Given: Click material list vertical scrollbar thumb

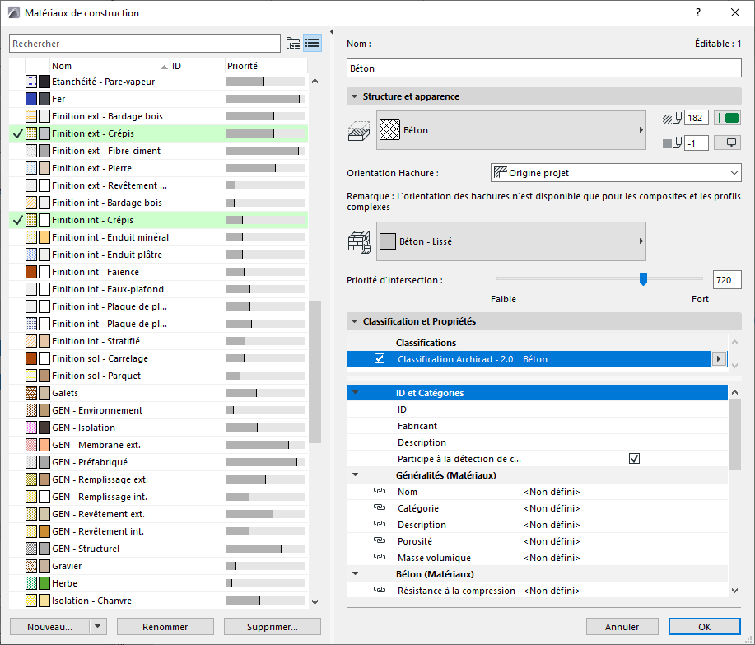Looking at the screenshot, I should click(315, 372).
